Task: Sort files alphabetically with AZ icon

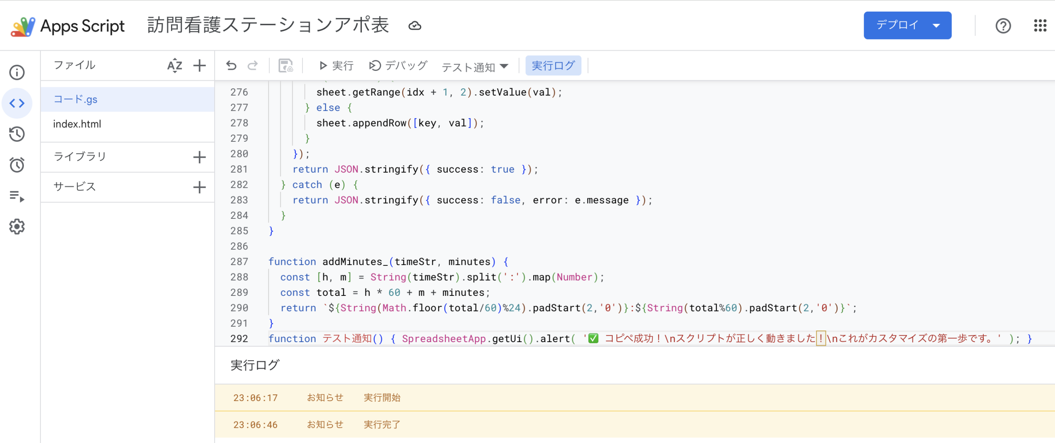Action: [x=175, y=66]
